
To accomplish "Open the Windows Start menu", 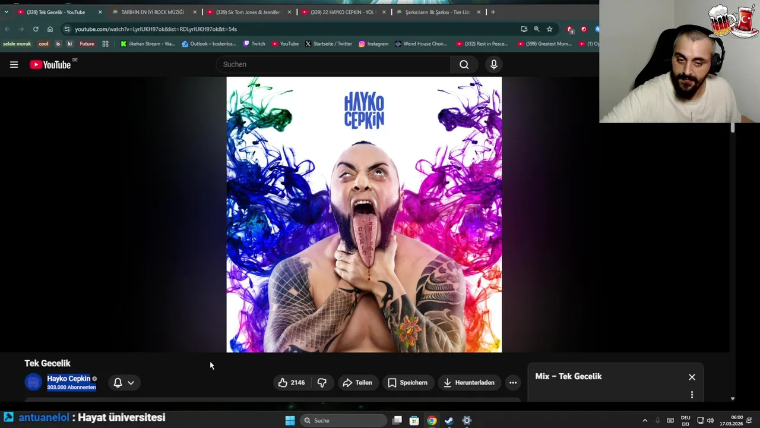I will pyautogui.click(x=290, y=421).
